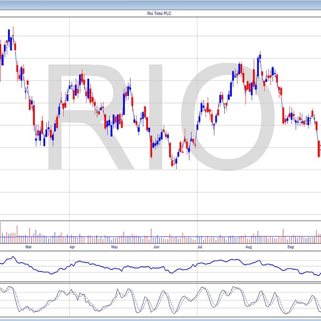Image resolution: width=321 pixels, height=321 pixels.
Task: Select the Sep label on date axis
Action: tap(291, 247)
